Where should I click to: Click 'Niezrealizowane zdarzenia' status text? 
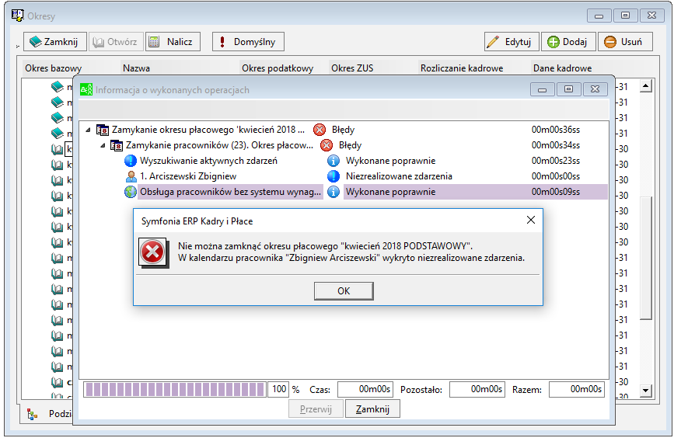[399, 176]
